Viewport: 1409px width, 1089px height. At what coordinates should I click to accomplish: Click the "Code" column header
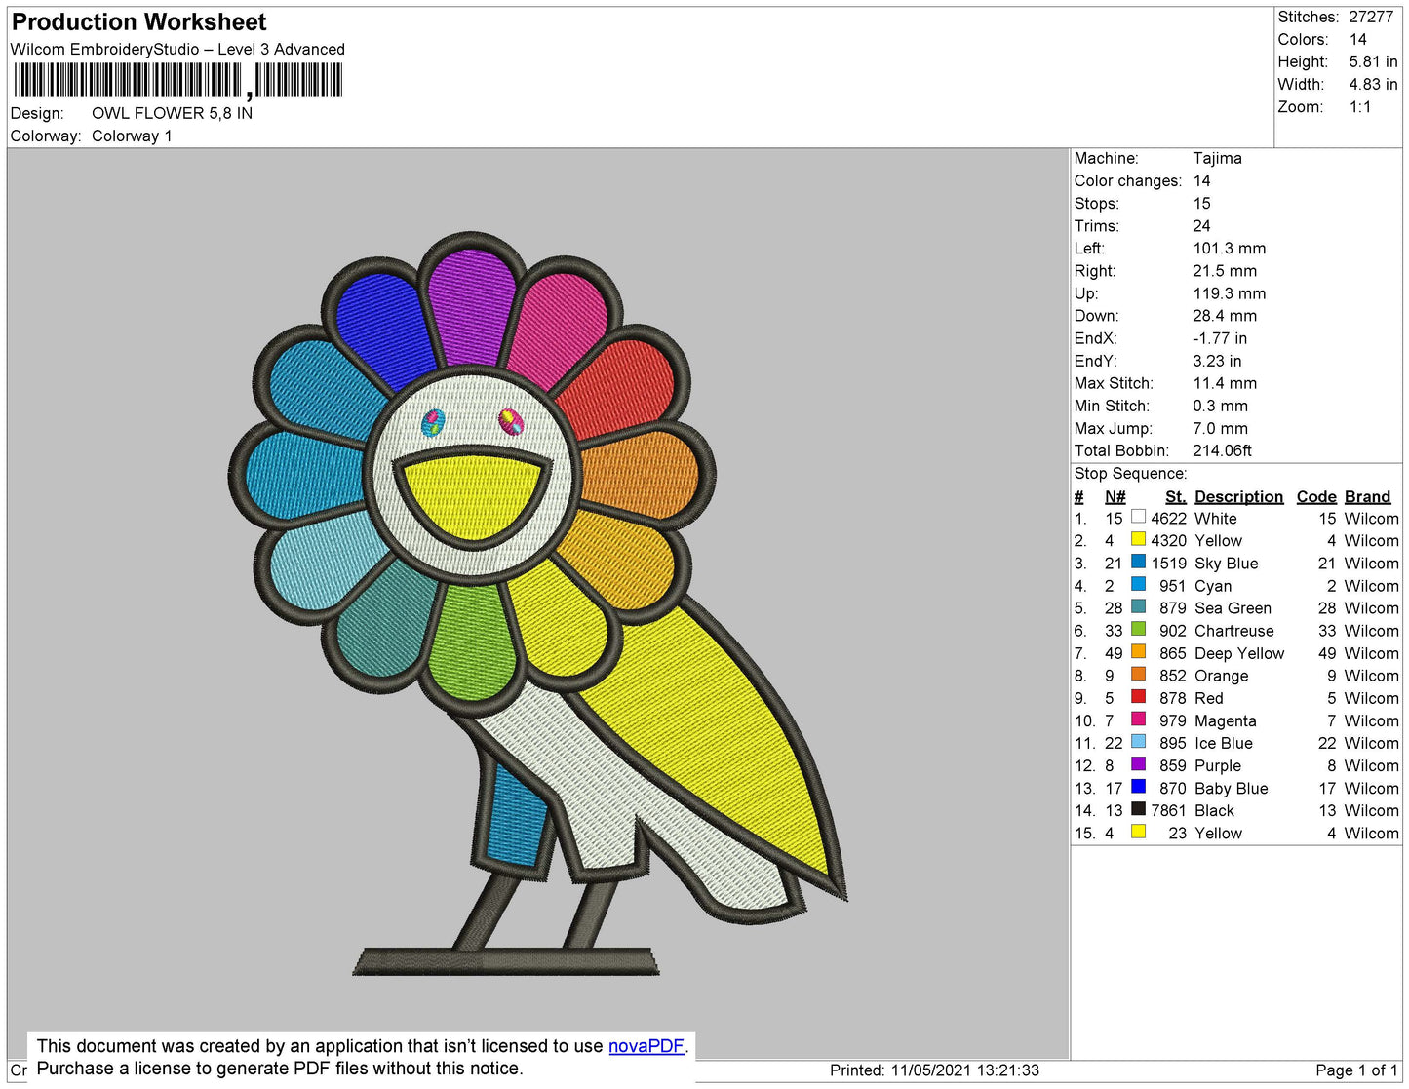[1316, 497]
